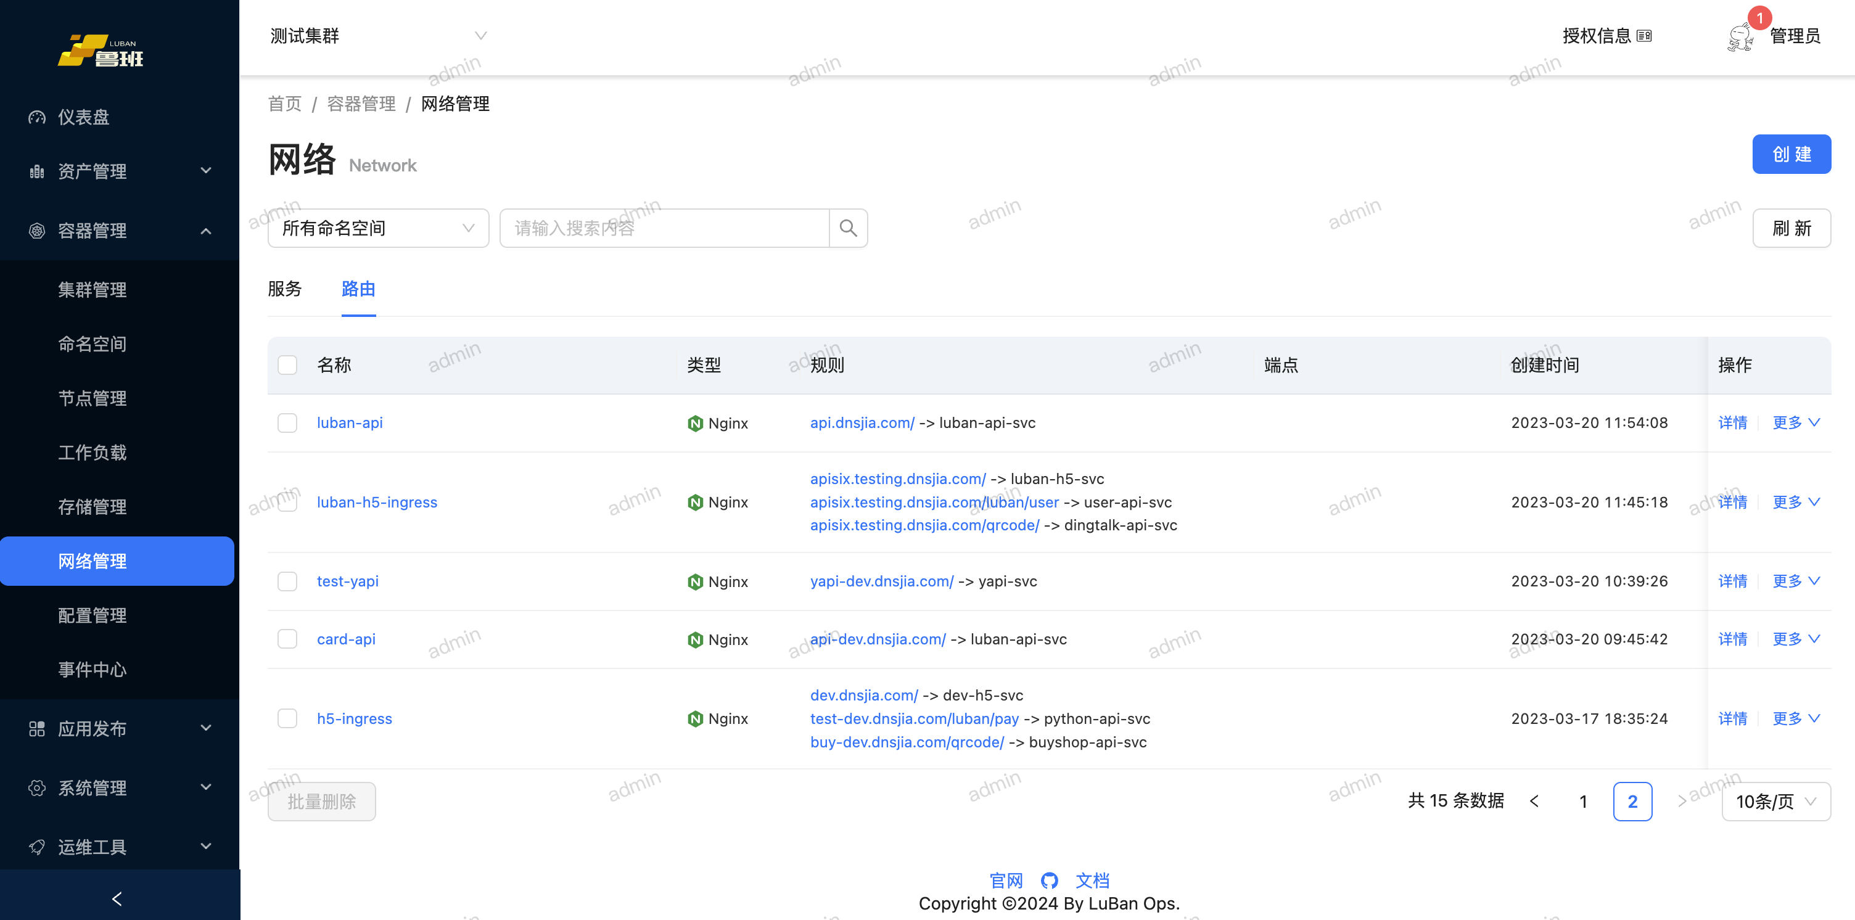Click the search content input field
The height and width of the screenshot is (920, 1855).
(x=664, y=228)
